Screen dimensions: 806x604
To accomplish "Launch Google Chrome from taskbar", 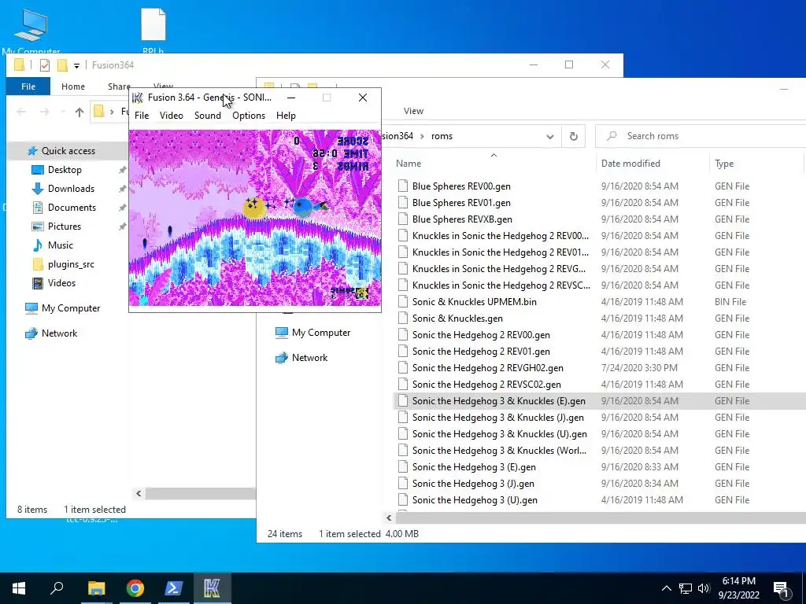I will click(x=135, y=588).
